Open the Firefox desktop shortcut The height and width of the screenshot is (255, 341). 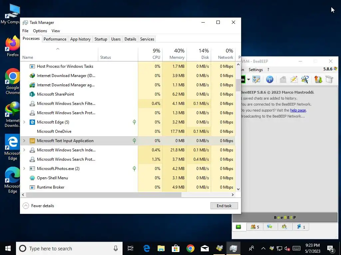tap(12, 46)
